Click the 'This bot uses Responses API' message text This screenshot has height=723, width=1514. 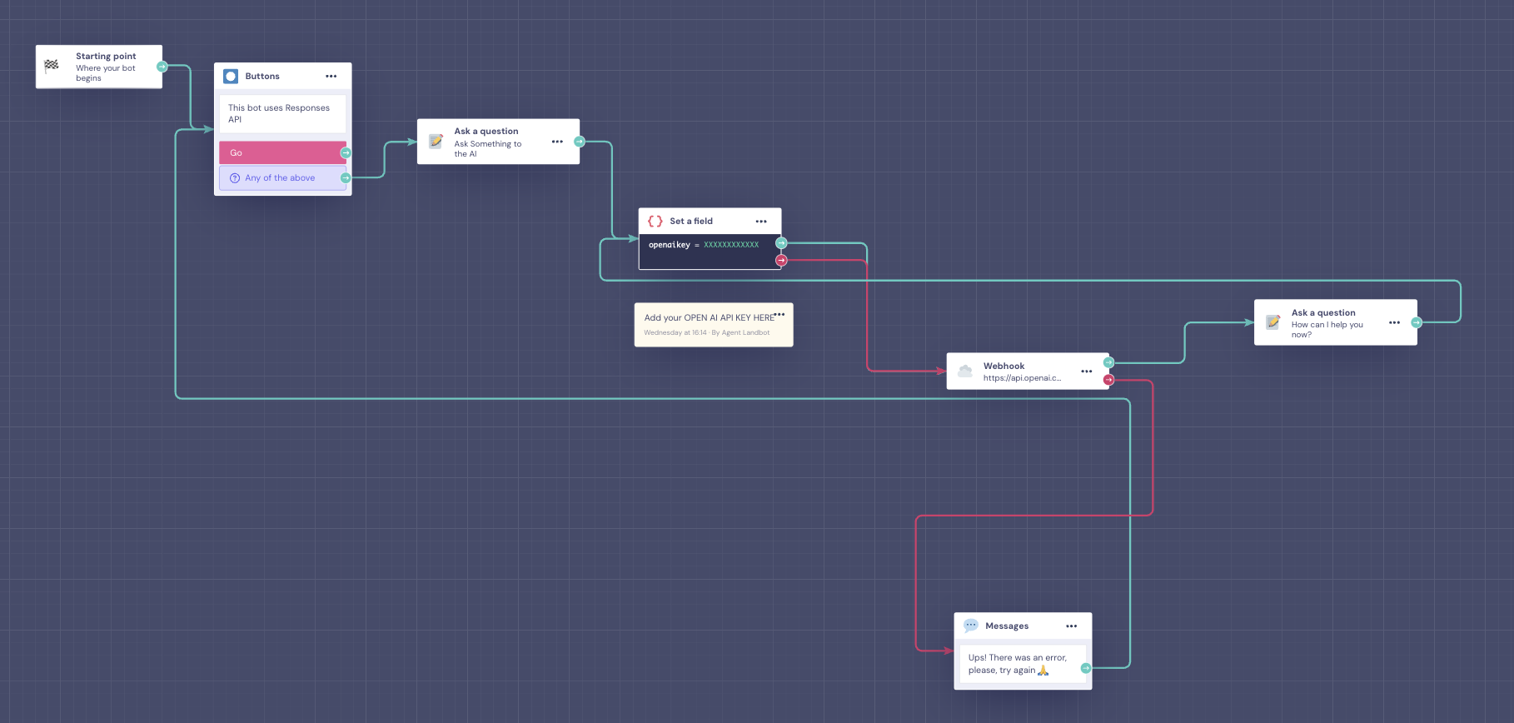point(279,113)
